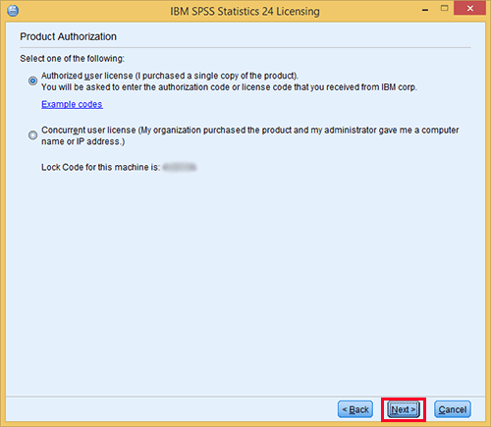This screenshot has height=427, width=491.
Task: Click the 'Lock Code for this machine is:' label
Action: click(100, 167)
